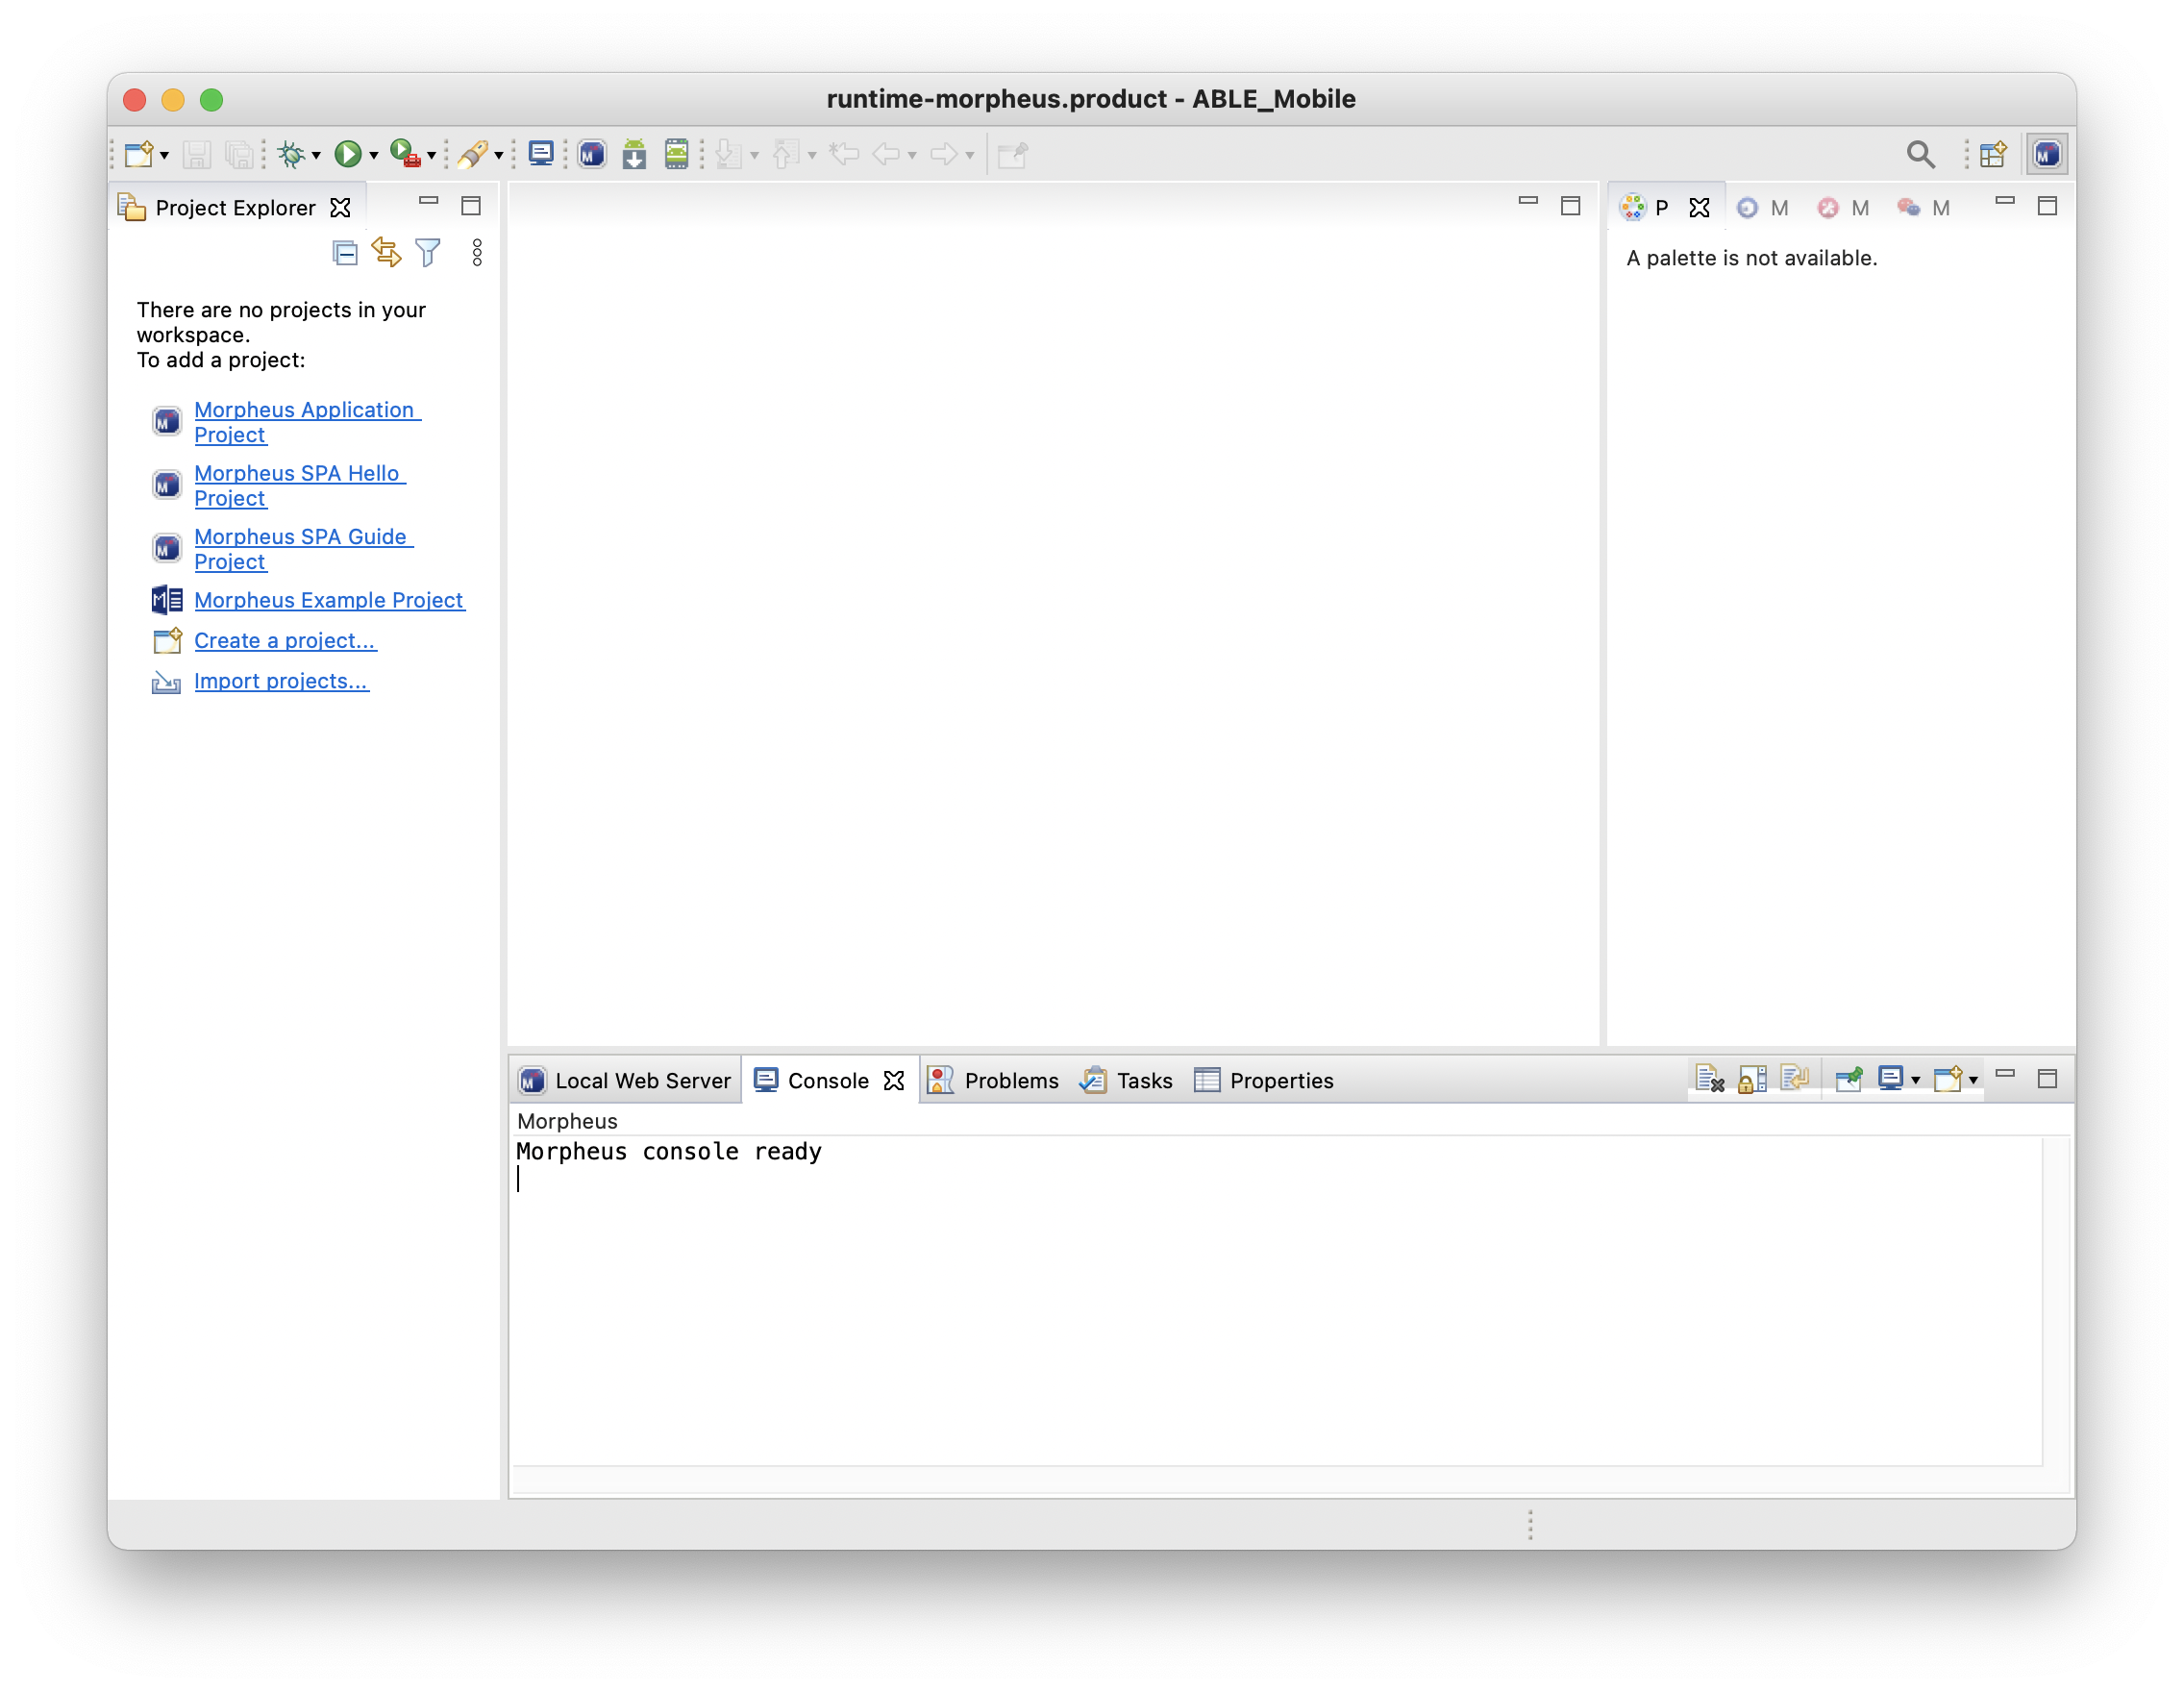Screen dimensions: 2184x1692
Task: Open the search icon in the toolbar
Action: coord(1922,153)
